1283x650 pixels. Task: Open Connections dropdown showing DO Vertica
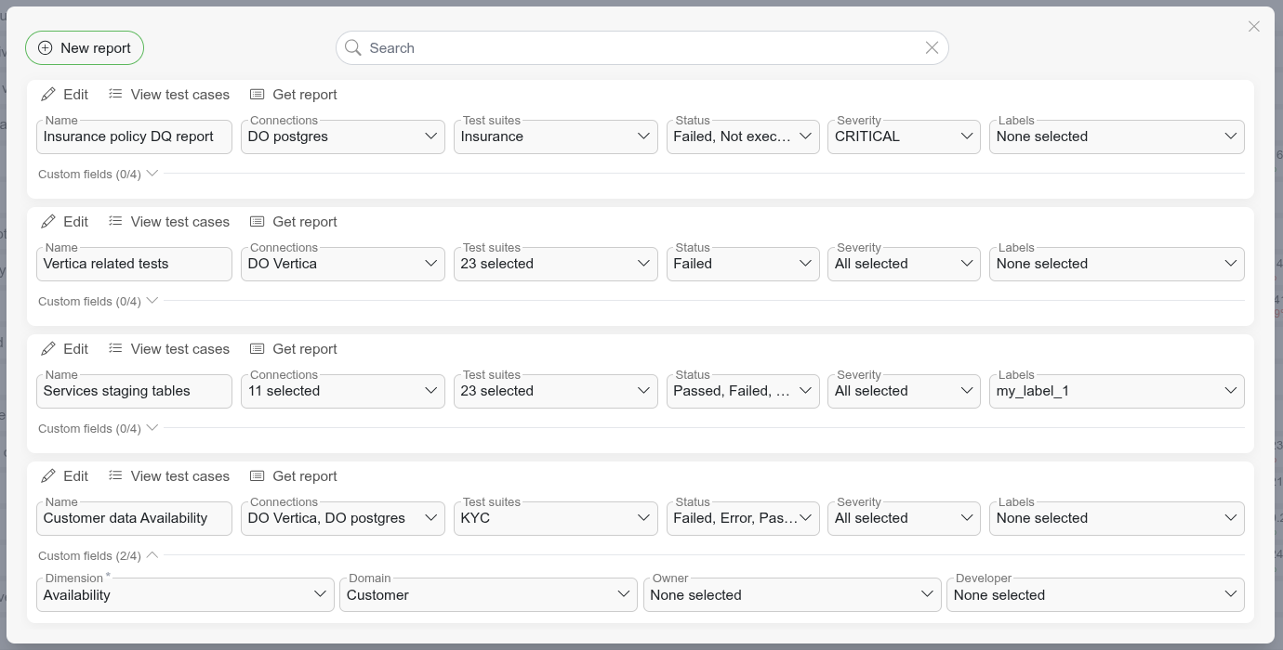click(x=342, y=264)
